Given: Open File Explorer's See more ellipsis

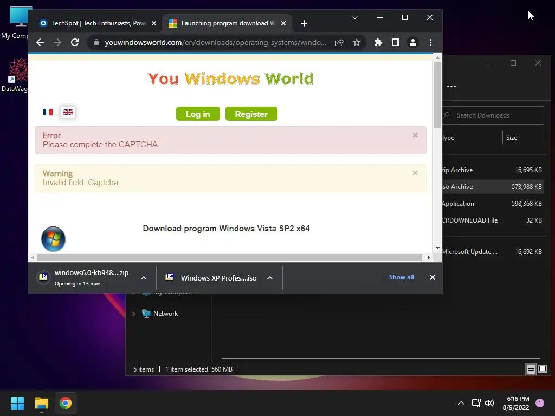Looking at the screenshot, I should [451, 87].
